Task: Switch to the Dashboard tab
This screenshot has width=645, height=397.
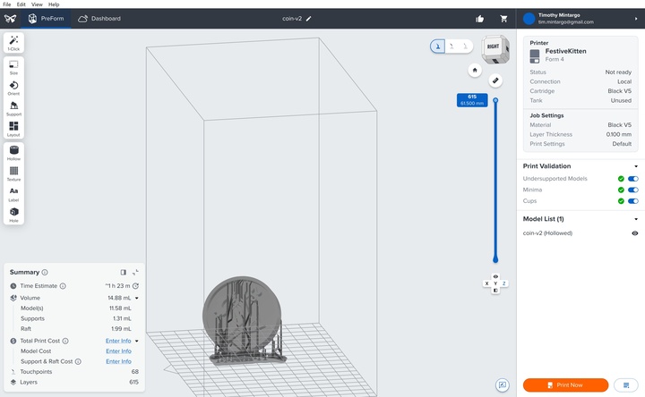Action: pos(99,19)
